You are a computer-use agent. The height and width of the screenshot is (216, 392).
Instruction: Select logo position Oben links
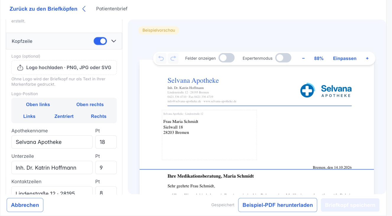point(38,105)
